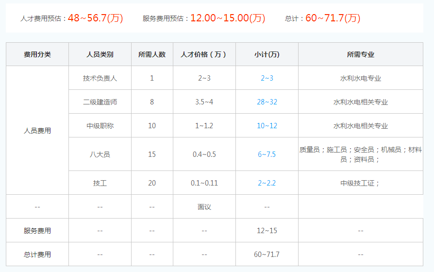434x272 pixels.
Task: Click the blue 2~2.2 subtotal link
Action: 267,183
